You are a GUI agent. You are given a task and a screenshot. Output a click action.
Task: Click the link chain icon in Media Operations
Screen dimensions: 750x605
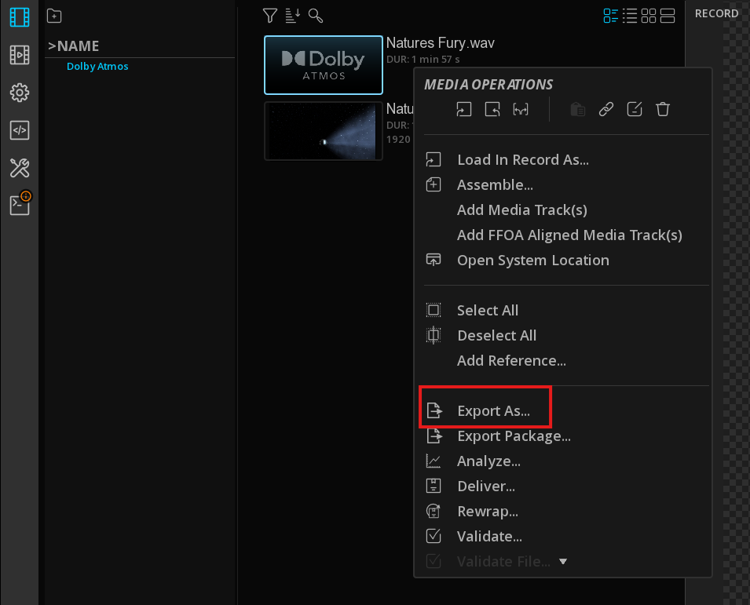605,110
